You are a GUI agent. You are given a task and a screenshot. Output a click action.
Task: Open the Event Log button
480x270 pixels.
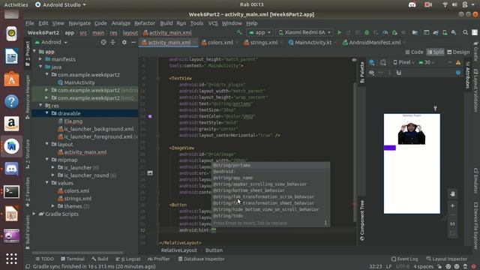(x=404, y=259)
